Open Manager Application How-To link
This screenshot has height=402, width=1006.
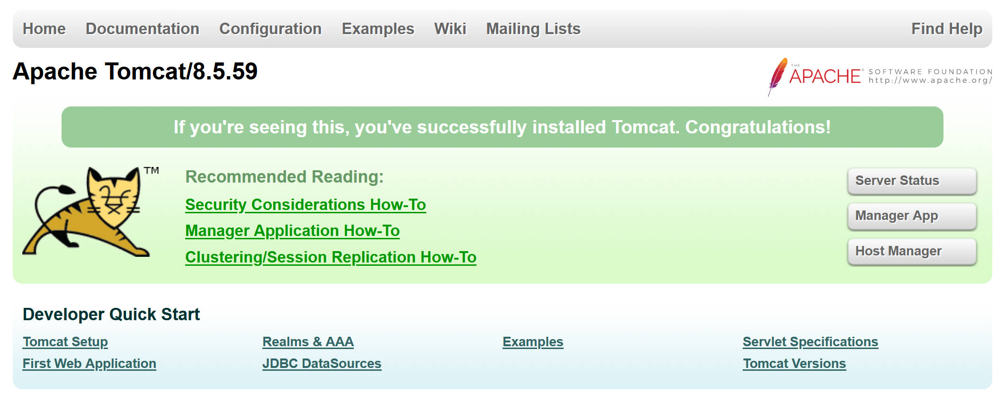292,231
